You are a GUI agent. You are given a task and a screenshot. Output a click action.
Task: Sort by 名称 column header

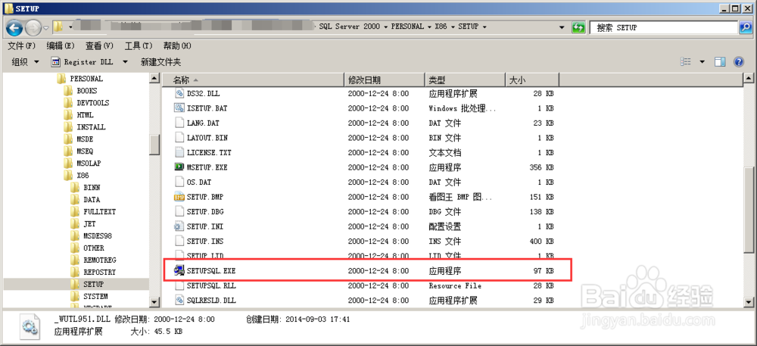pyautogui.click(x=253, y=79)
